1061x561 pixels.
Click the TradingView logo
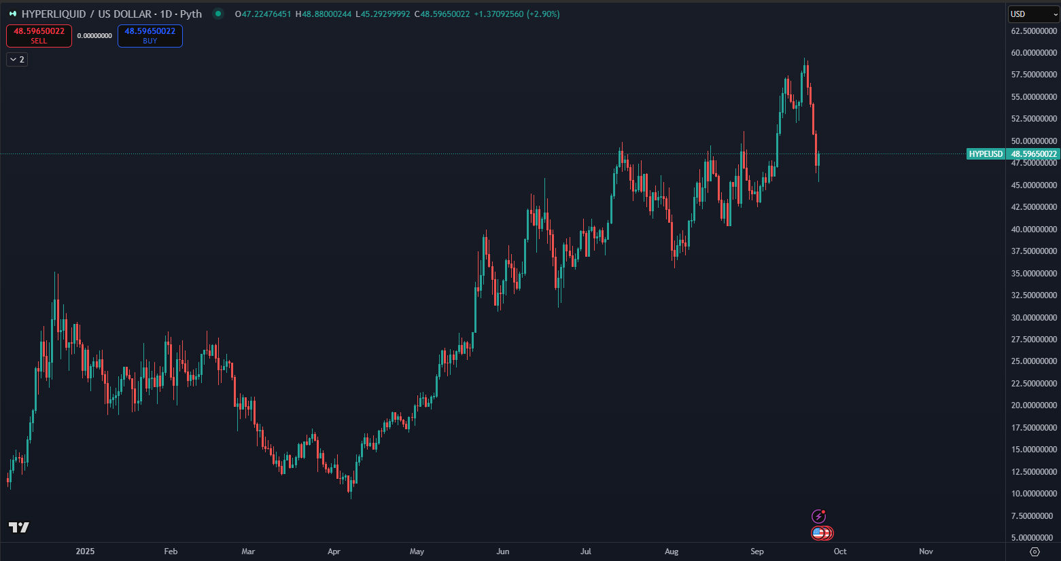tap(19, 527)
